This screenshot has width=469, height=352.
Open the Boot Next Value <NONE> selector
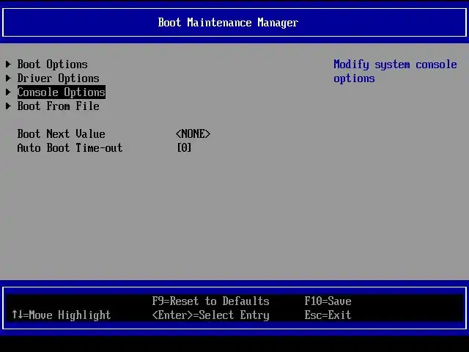coord(193,133)
